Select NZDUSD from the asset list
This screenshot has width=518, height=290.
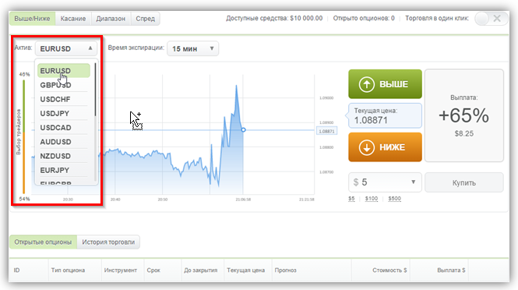pos(64,156)
